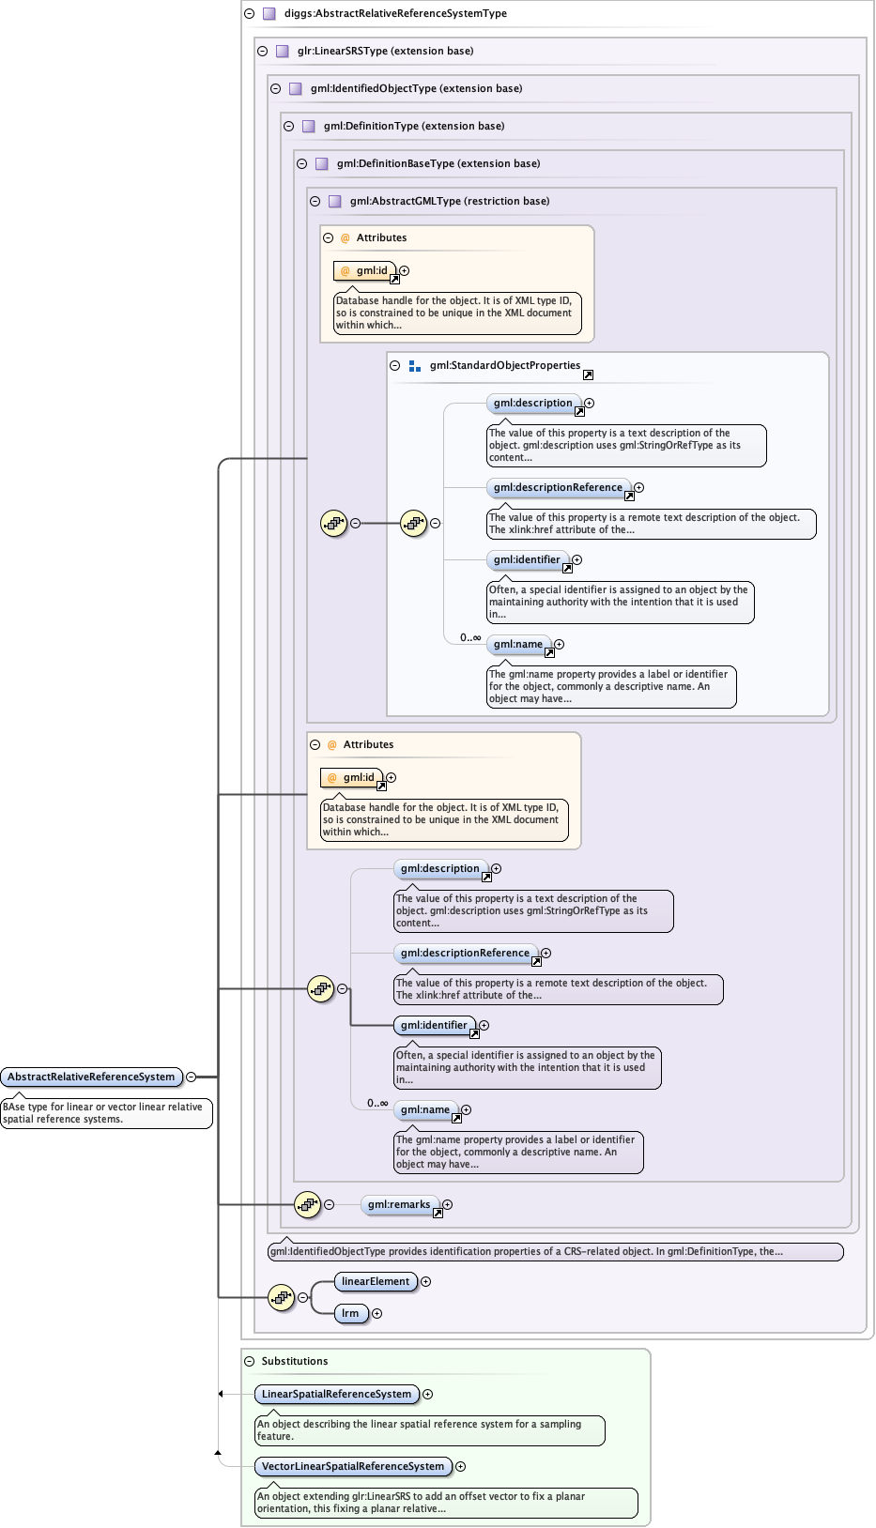The height and width of the screenshot is (1528, 876).
Task: Click the glr:LinearSRSType type icon
Action: point(283,52)
